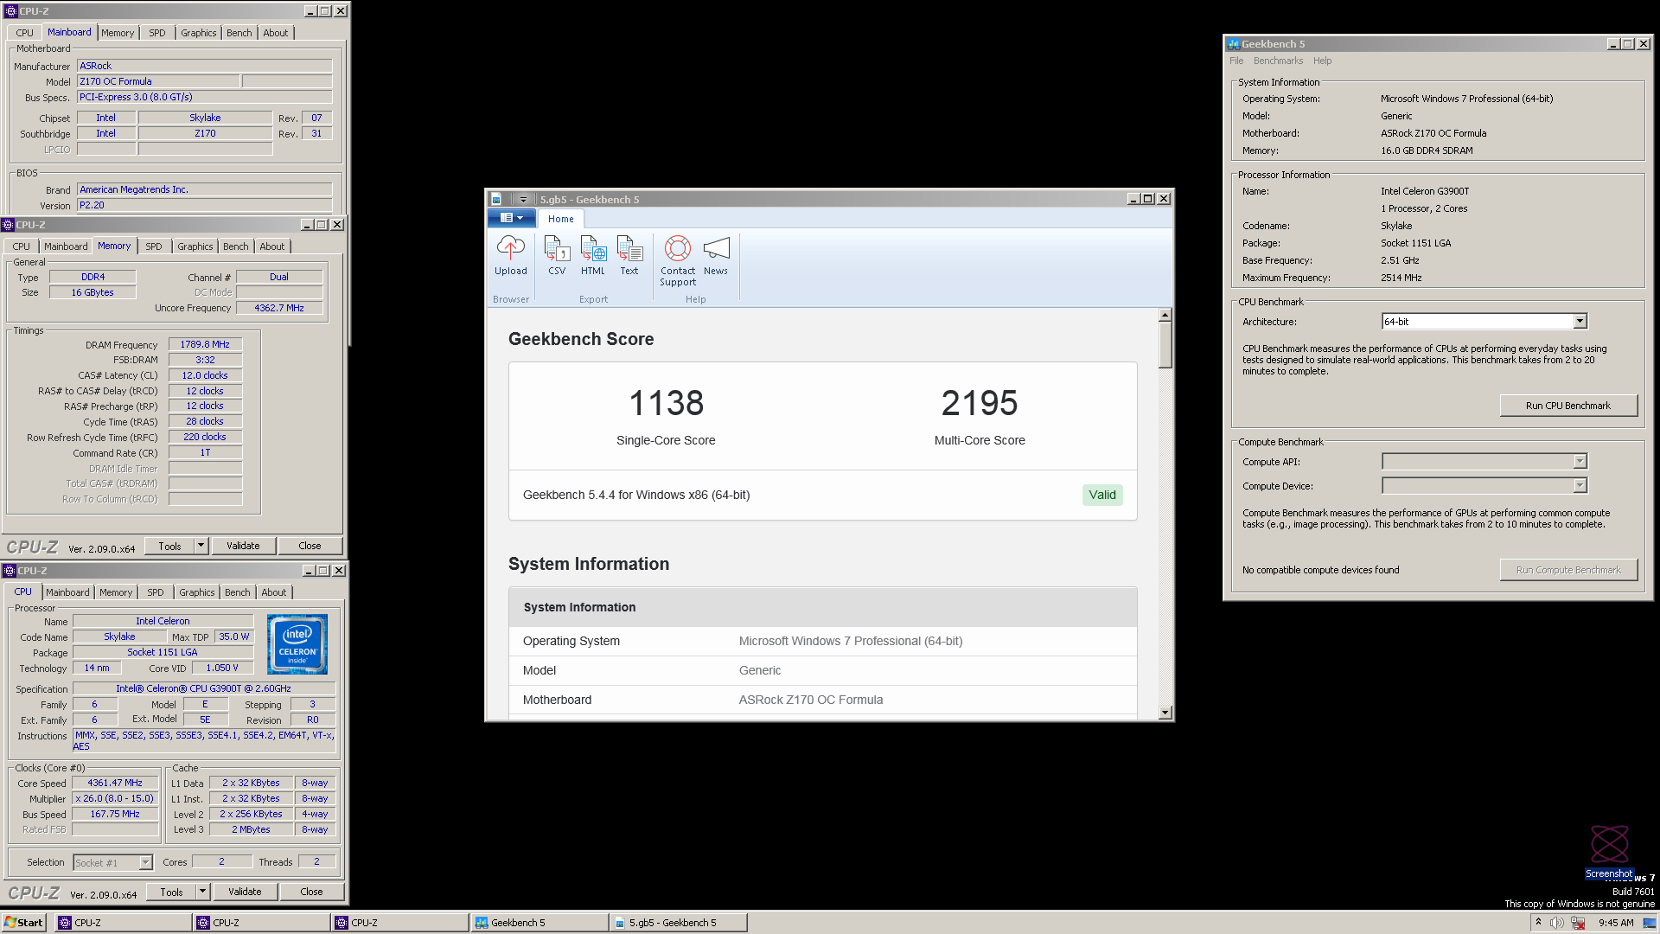
Task: Click Close button in Memory CPU-Z window
Action: coord(310,546)
